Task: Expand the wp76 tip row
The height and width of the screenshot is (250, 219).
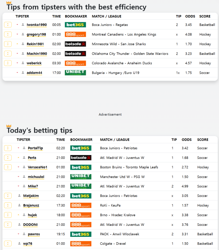Action: tap(8, 243)
